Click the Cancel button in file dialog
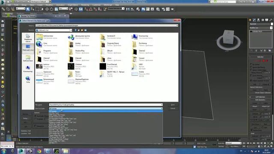 tap(173, 108)
